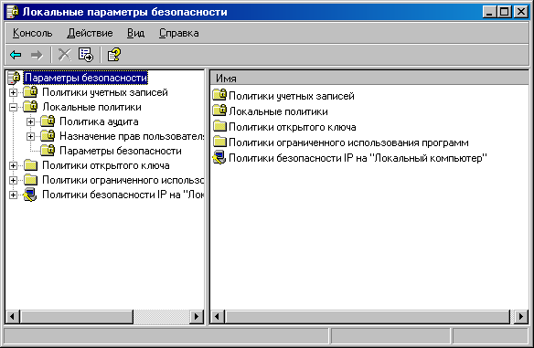Select Политики учетных записей text in list
This screenshot has height=348, width=534.
(x=292, y=96)
